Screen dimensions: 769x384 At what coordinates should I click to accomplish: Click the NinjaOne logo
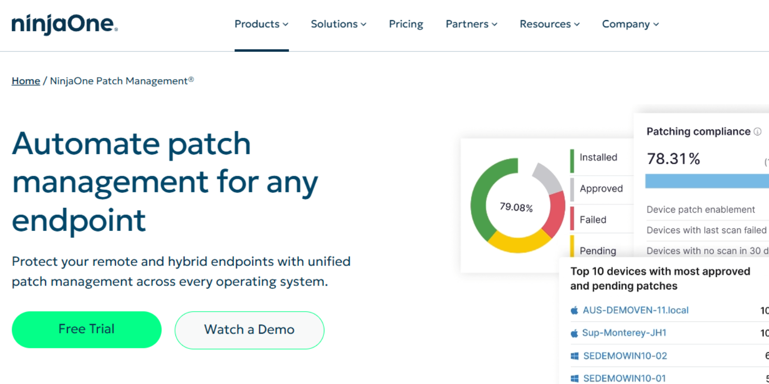pyautogui.click(x=64, y=24)
